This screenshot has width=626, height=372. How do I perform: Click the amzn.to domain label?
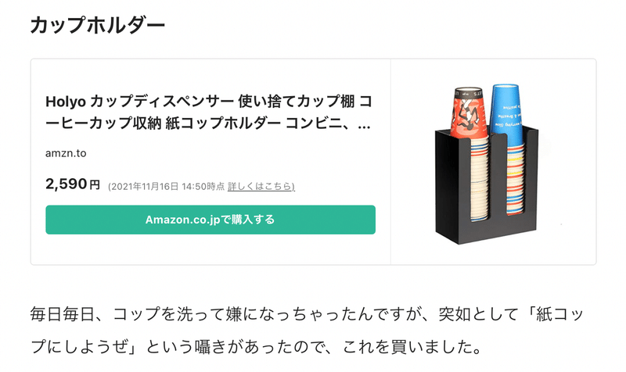pyautogui.click(x=66, y=153)
